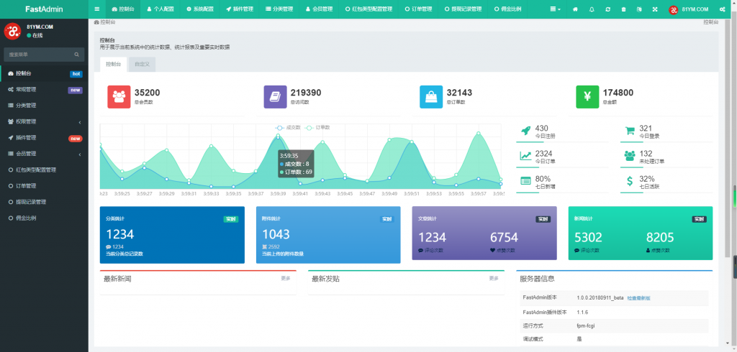Click the green yen 总金额 icon
The image size is (737, 352).
(587, 96)
